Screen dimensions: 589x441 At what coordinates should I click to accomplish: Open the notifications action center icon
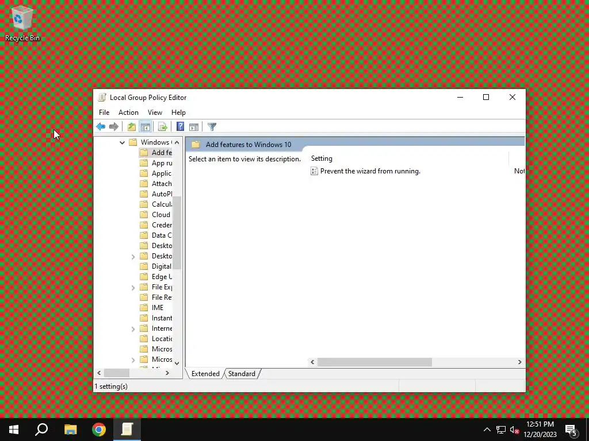tap(571, 430)
